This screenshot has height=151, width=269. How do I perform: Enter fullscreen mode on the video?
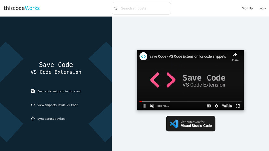tap(238, 106)
